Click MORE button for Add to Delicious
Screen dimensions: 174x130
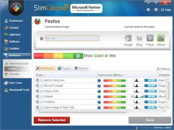click(x=151, y=80)
